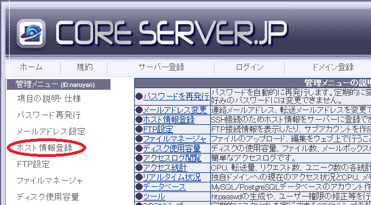The image size is (371, 205).
Task: Click the circled ホスト情報登録 sidebar item
Action: pos(45,148)
